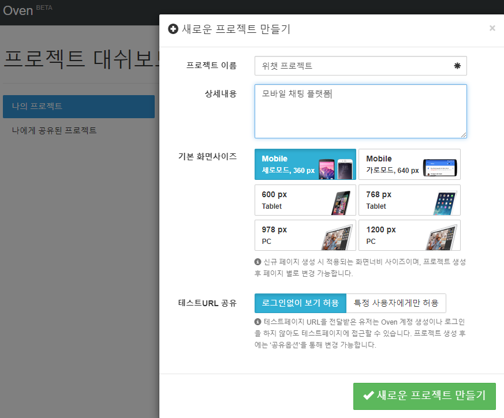Viewport: 504px width, 418px height.
Task: Click the Oven logo in header
Action: coord(18,10)
